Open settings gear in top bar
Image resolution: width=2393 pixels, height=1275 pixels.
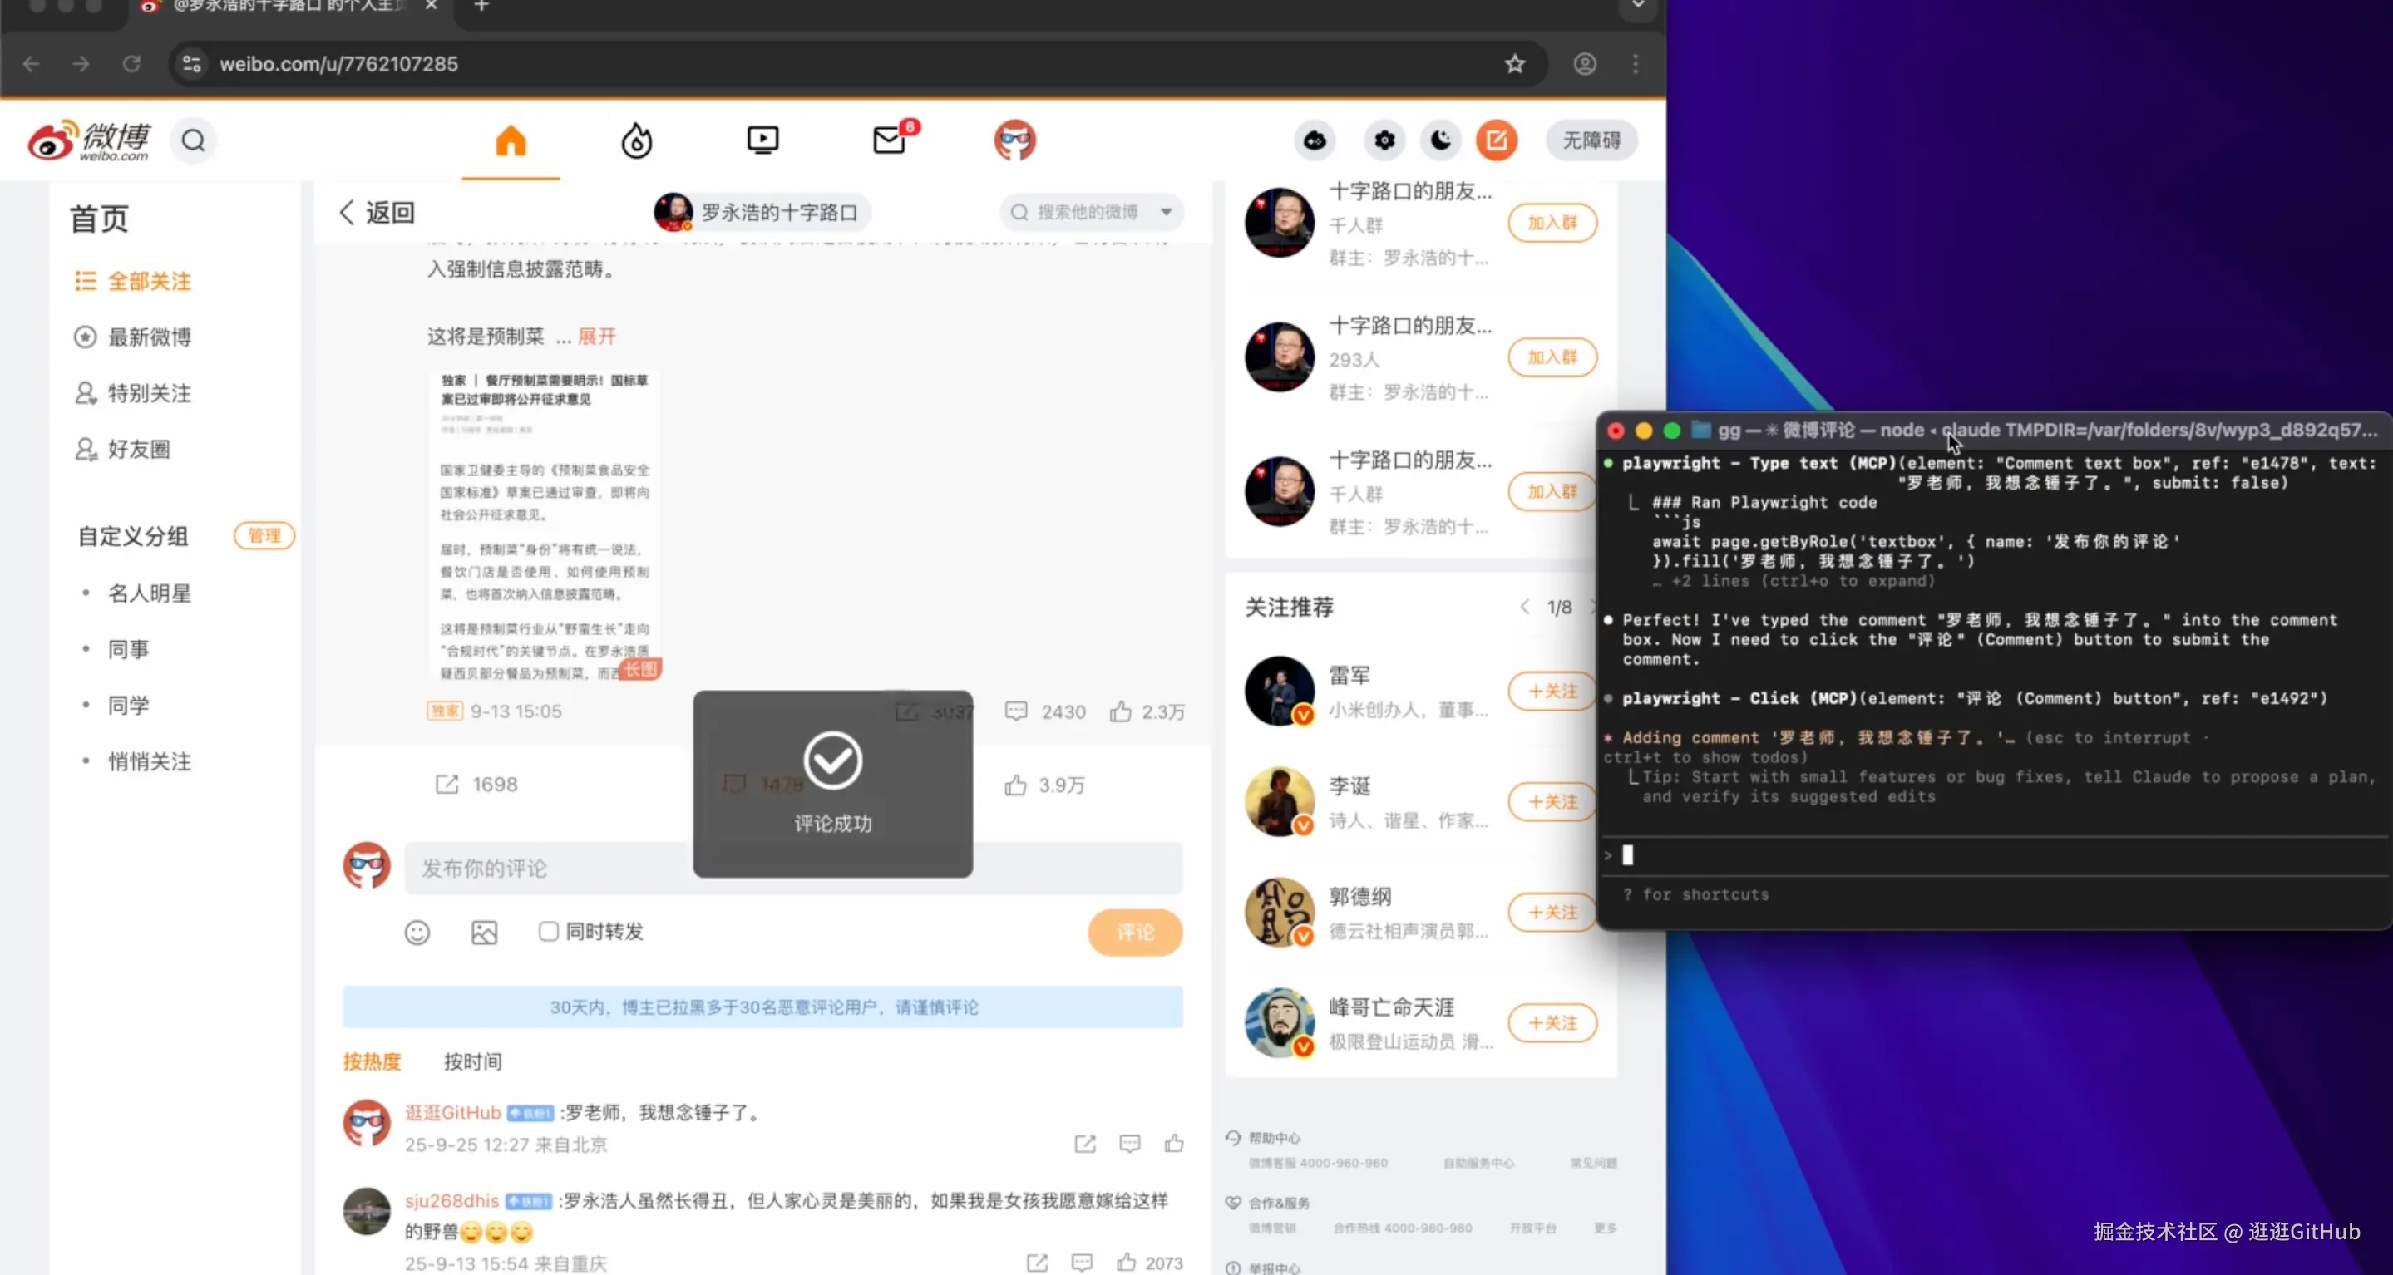pos(1384,141)
